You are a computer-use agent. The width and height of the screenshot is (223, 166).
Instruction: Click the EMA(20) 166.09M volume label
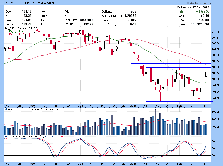tap(48, 110)
